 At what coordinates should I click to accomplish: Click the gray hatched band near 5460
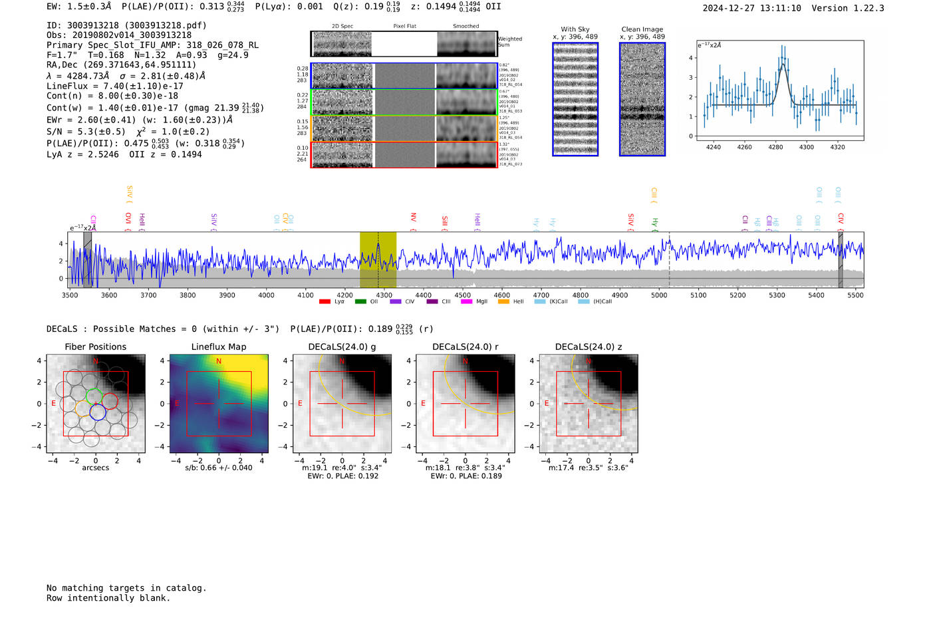[841, 259]
